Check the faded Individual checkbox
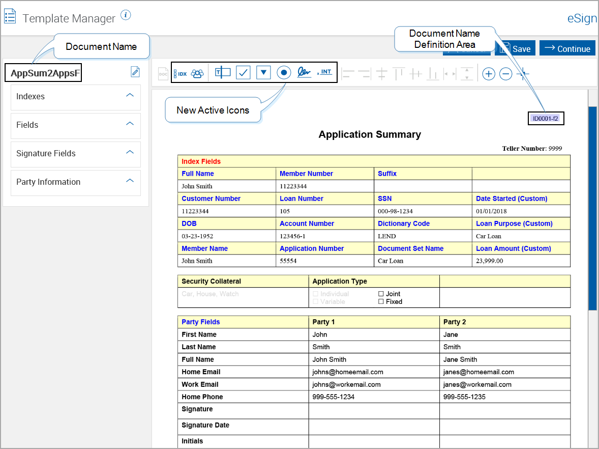 316,294
